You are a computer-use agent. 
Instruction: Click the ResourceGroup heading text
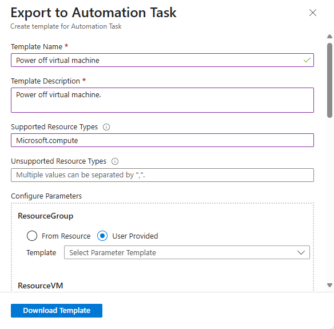pyautogui.click(x=46, y=216)
